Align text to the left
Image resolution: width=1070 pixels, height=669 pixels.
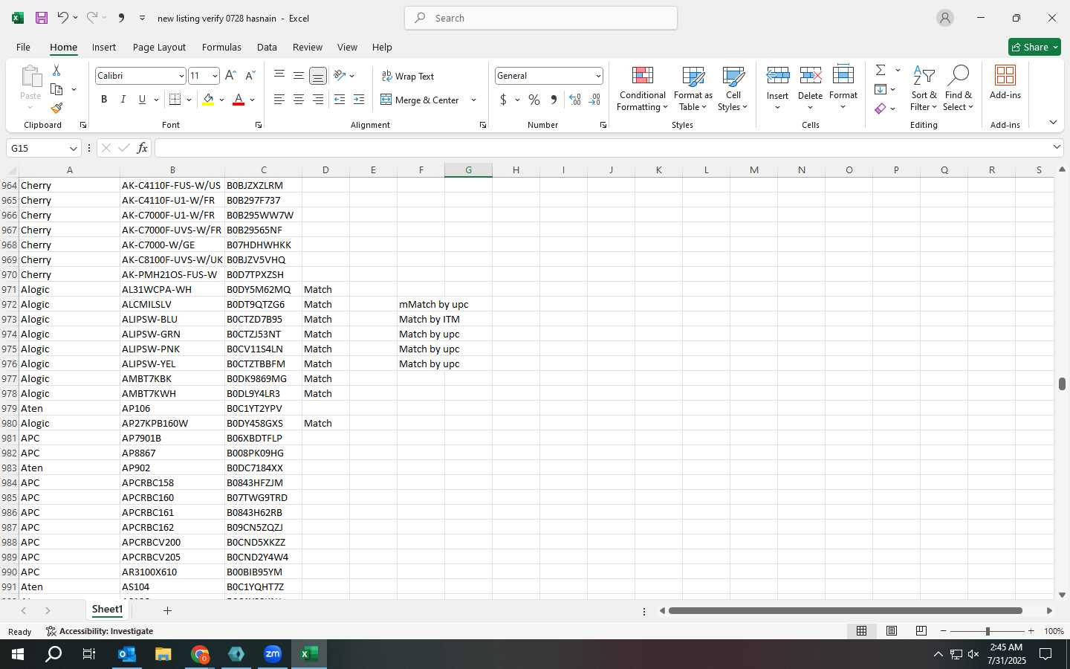[x=279, y=100]
